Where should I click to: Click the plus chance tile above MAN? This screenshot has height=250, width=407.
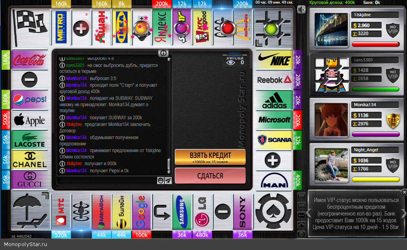273,160
